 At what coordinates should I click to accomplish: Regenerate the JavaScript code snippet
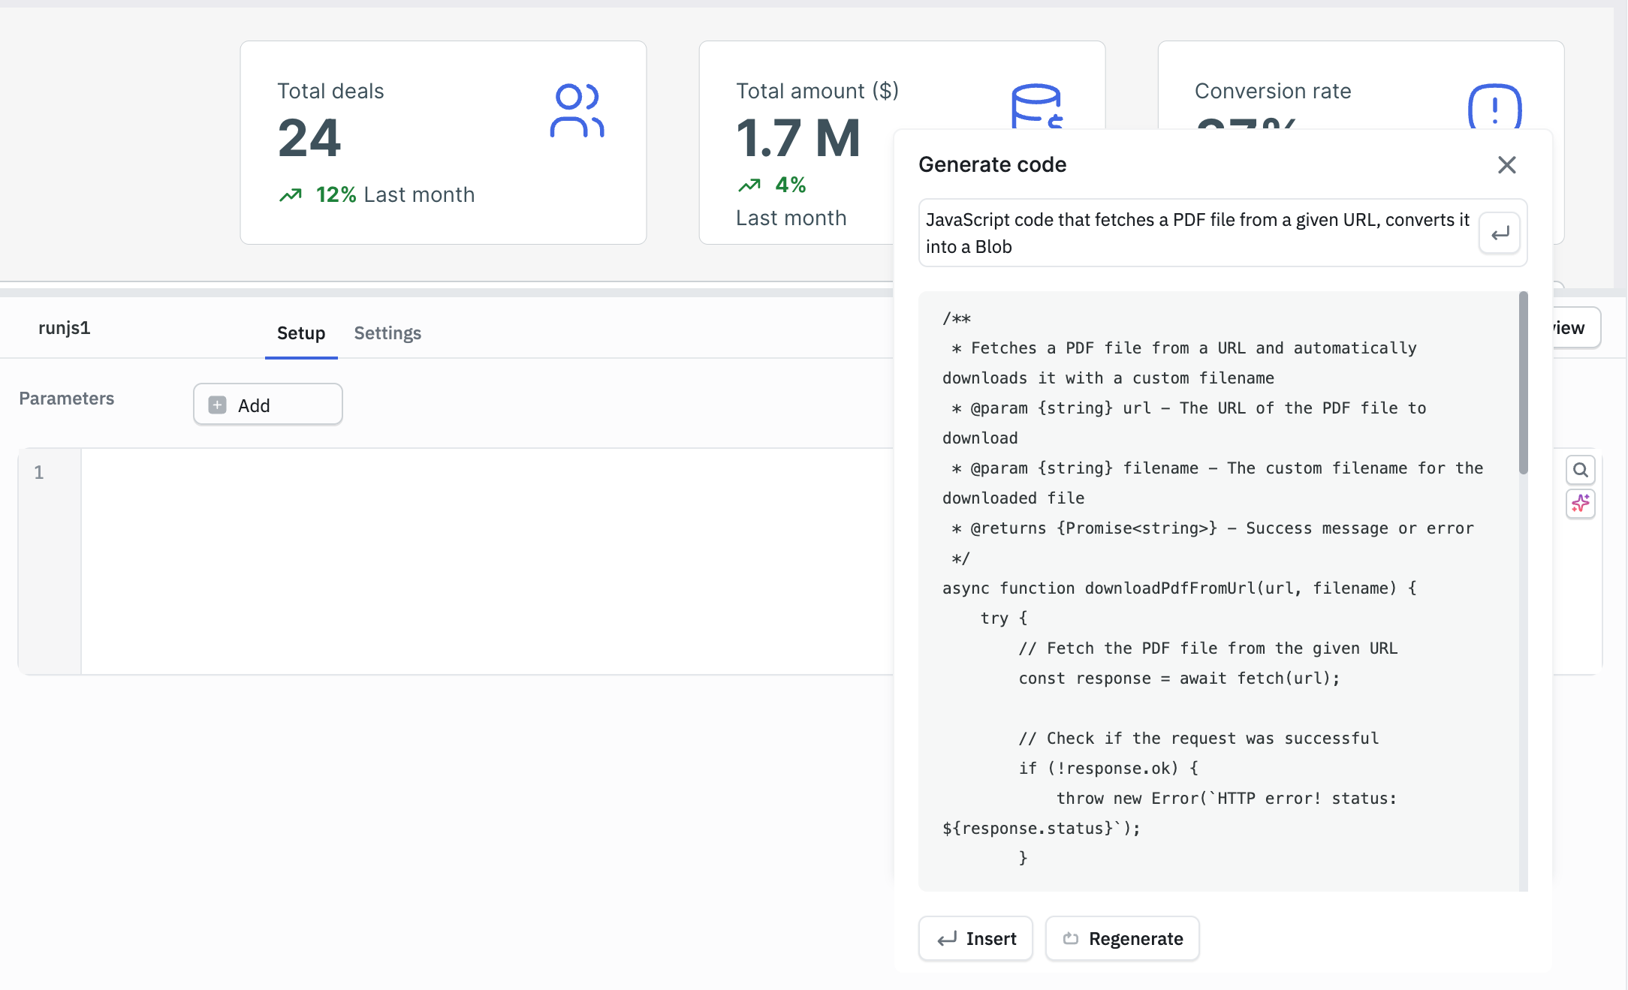click(1122, 938)
